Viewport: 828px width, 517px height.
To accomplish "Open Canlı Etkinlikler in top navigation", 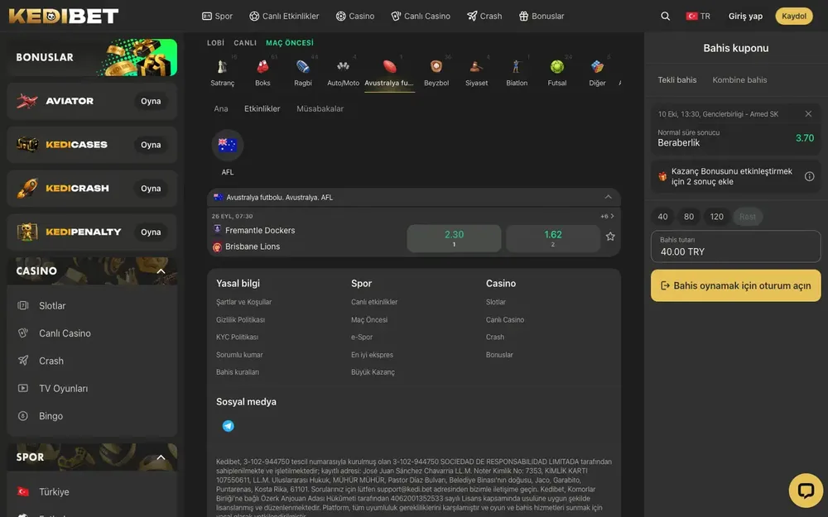I will (x=284, y=16).
